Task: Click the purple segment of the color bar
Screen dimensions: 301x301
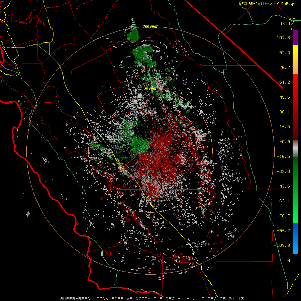Action: 295,37
